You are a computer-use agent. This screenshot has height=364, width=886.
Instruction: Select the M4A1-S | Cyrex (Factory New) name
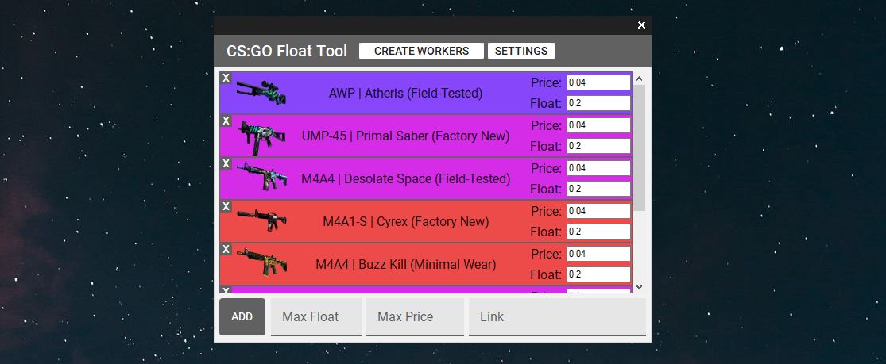pos(406,222)
